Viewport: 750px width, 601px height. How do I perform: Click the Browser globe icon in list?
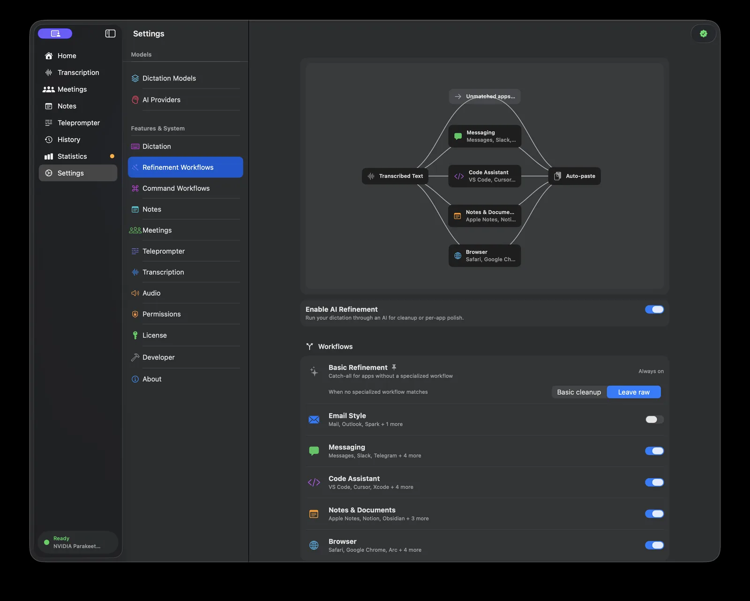[x=314, y=545]
